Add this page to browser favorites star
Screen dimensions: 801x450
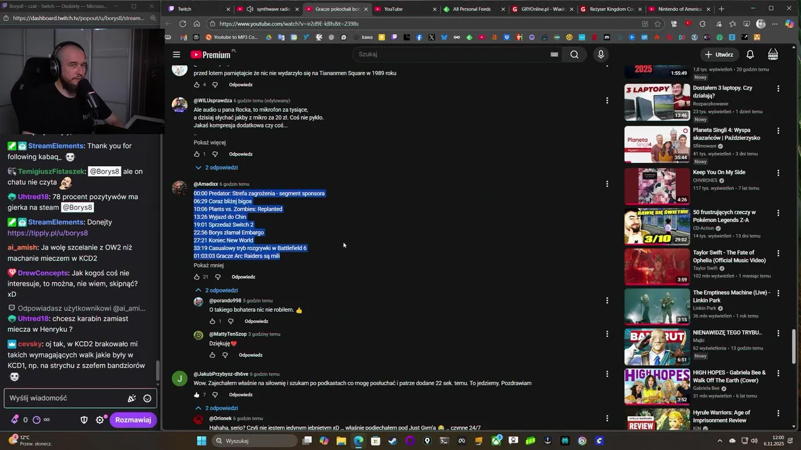[658, 24]
